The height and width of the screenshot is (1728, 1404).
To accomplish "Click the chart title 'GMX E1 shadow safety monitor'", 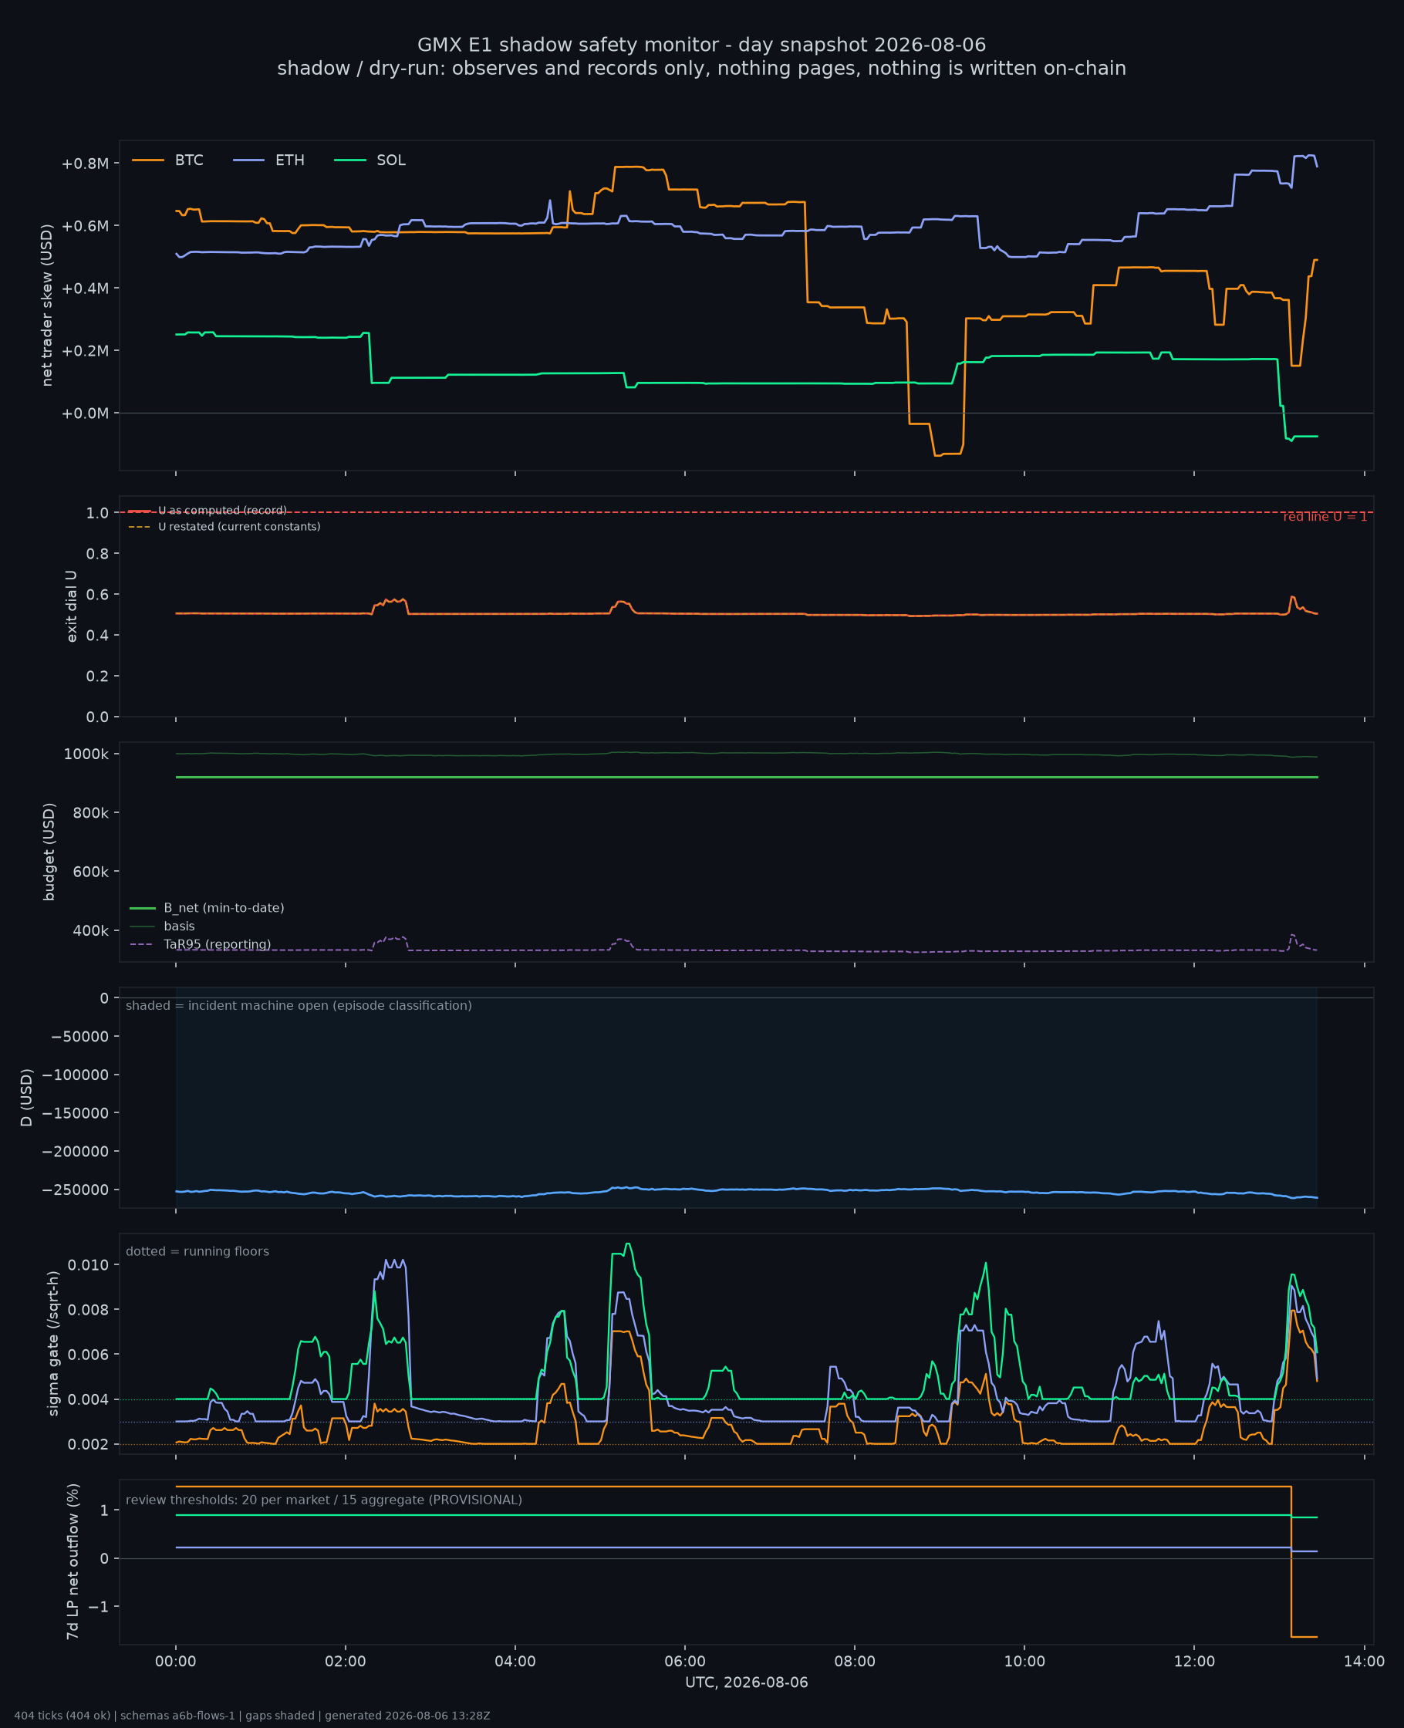I will 701,45.
